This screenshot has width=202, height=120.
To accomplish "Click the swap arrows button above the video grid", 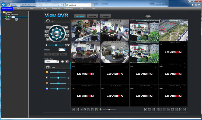I will pos(148,17).
